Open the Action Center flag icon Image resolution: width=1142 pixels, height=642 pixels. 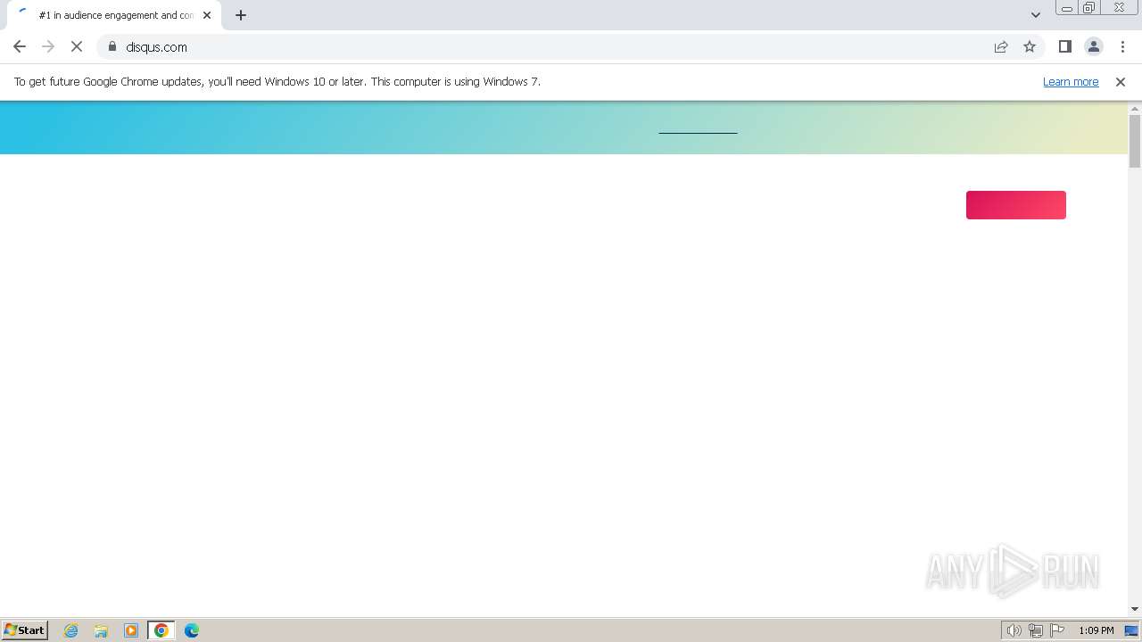[1057, 630]
